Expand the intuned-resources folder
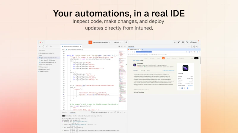The image size is (238, 133). point(46,65)
